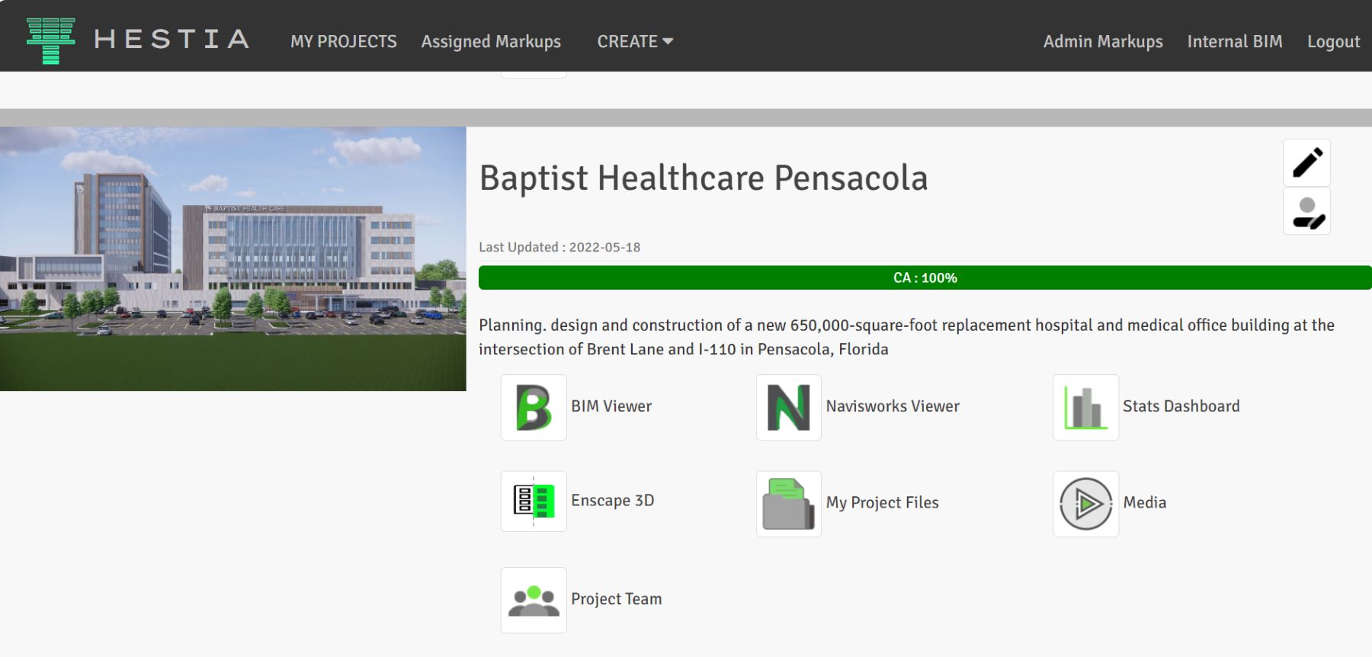Click the Hestia logo icon
1372x657 pixels.
tap(51, 40)
